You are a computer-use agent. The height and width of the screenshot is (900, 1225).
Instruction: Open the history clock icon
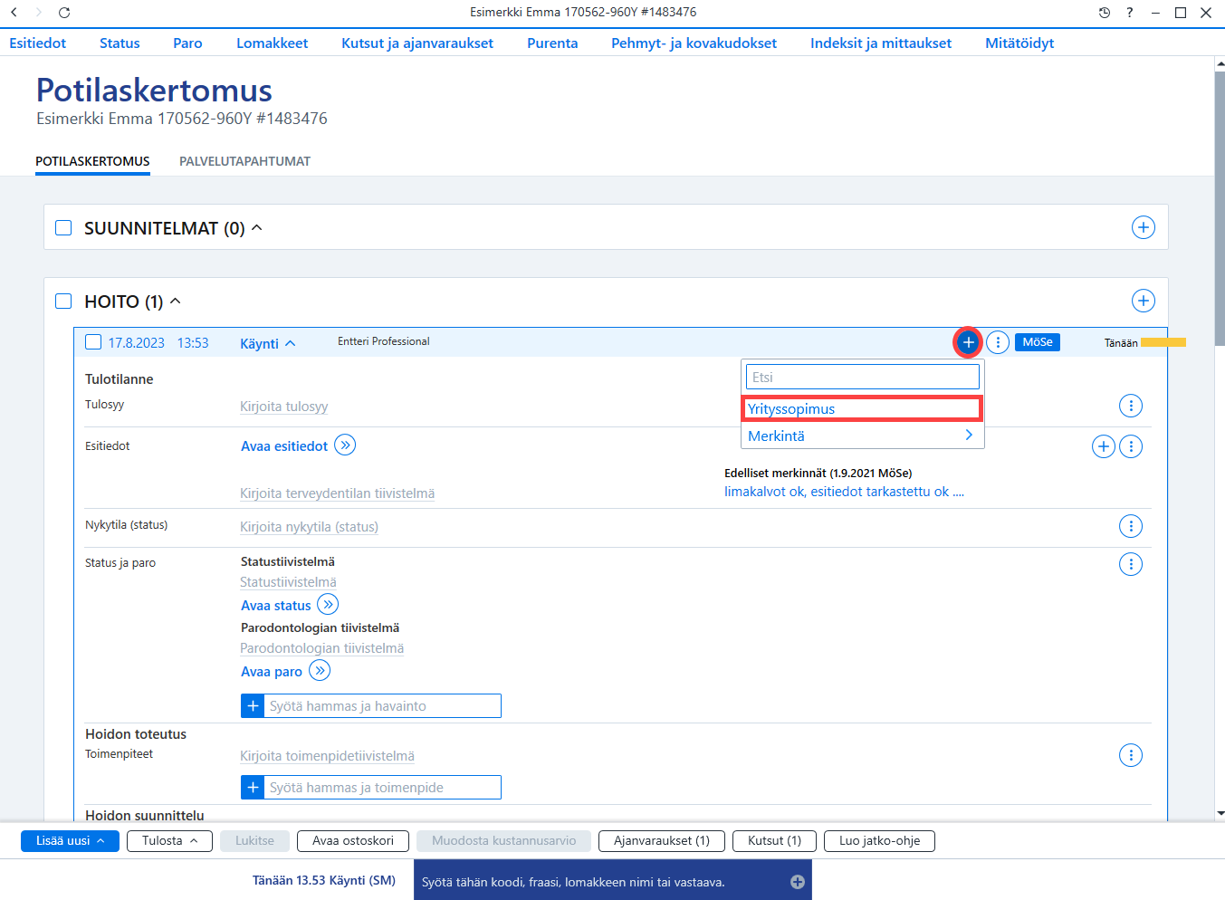pyautogui.click(x=1105, y=13)
